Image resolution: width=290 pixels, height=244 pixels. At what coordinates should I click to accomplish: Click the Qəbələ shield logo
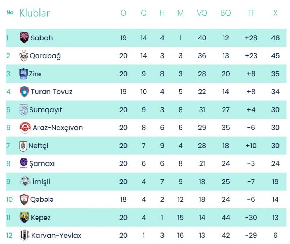(x=24, y=199)
